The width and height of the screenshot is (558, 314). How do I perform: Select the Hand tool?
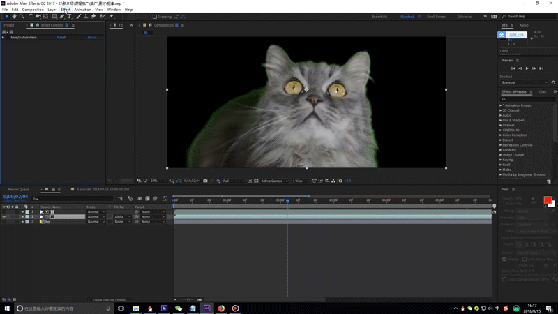[14, 17]
